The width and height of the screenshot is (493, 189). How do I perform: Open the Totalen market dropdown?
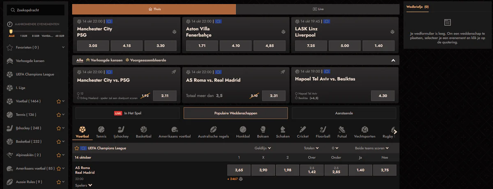(311, 148)
